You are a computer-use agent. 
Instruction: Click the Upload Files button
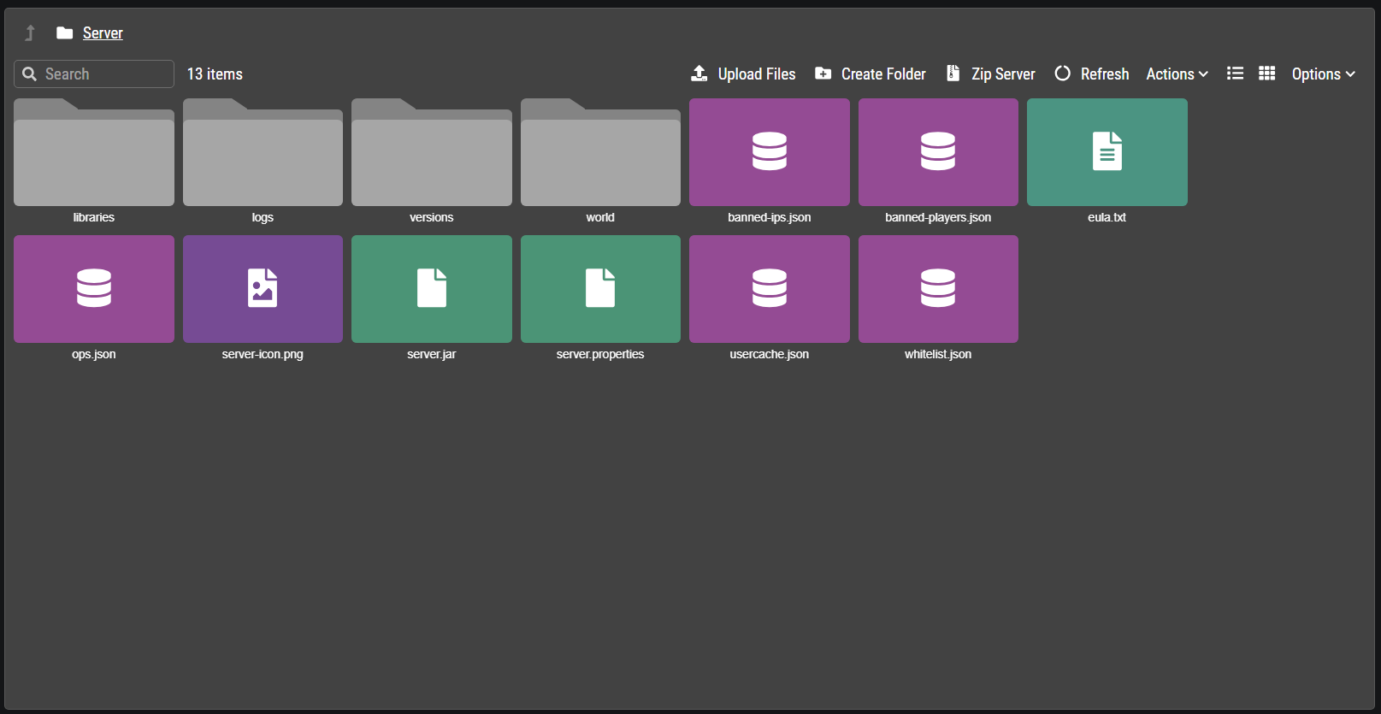[x=743, y=74]
